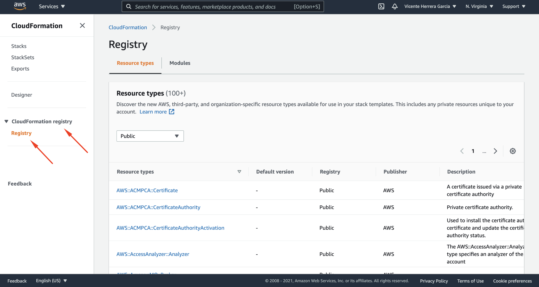Screen dimensions: 539x287
Task: Open the Support dropdown menu
Action: (514, 7)
